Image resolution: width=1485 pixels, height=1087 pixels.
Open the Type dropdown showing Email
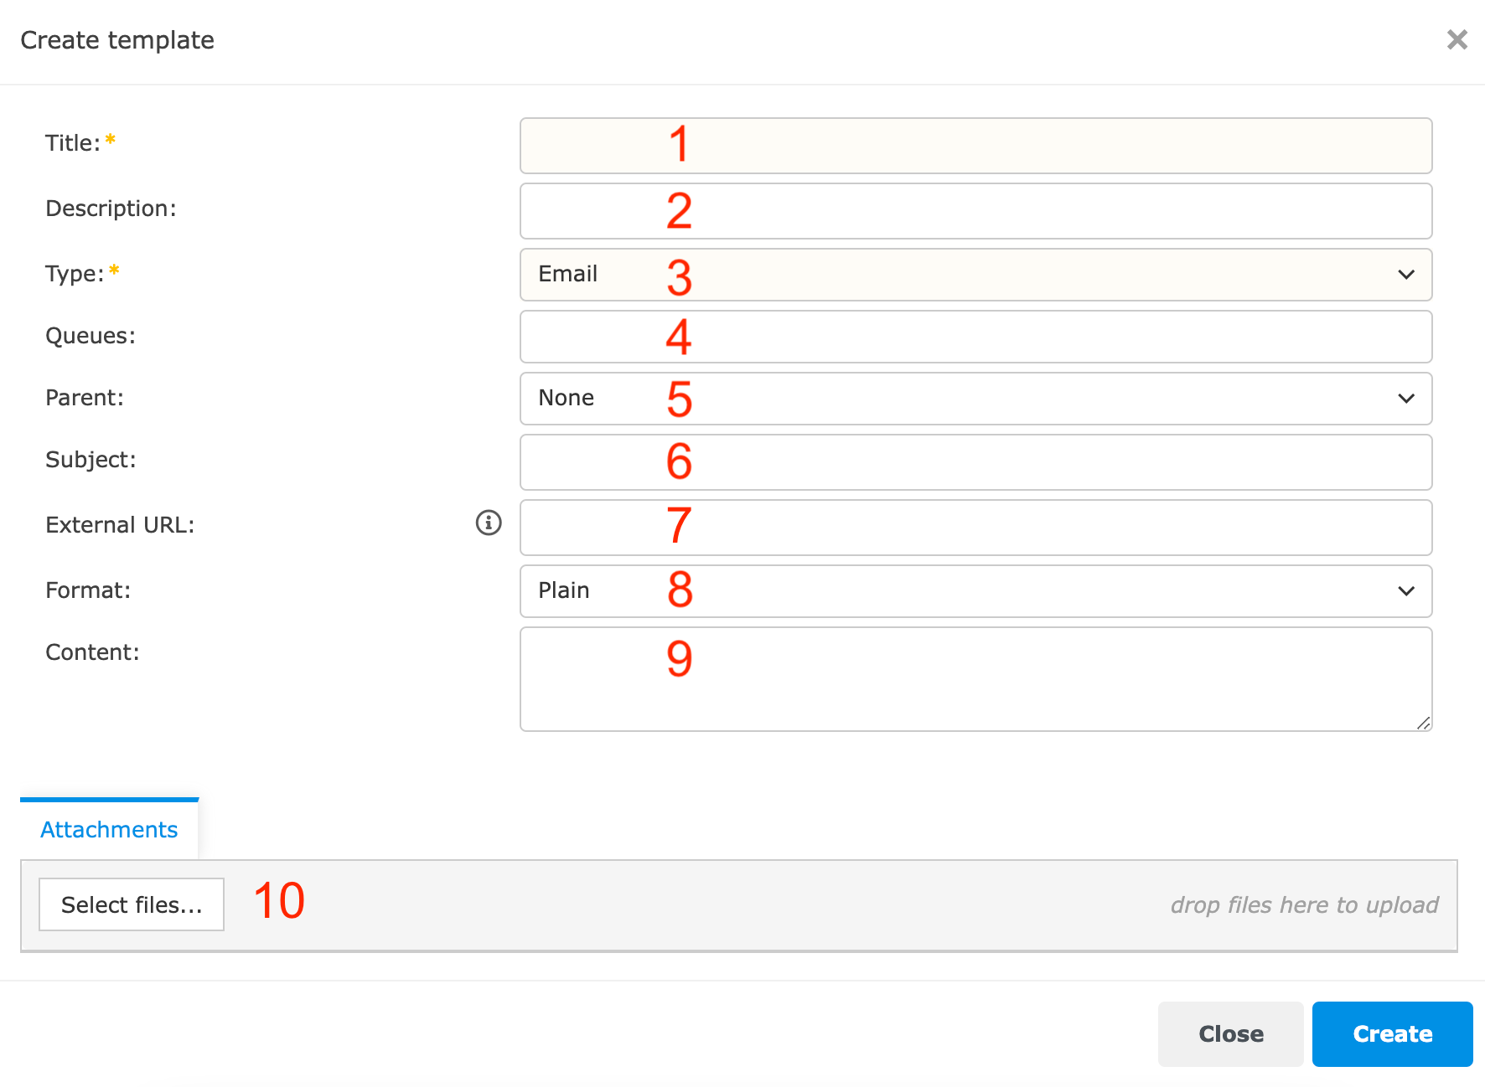(x=975, y=275)
